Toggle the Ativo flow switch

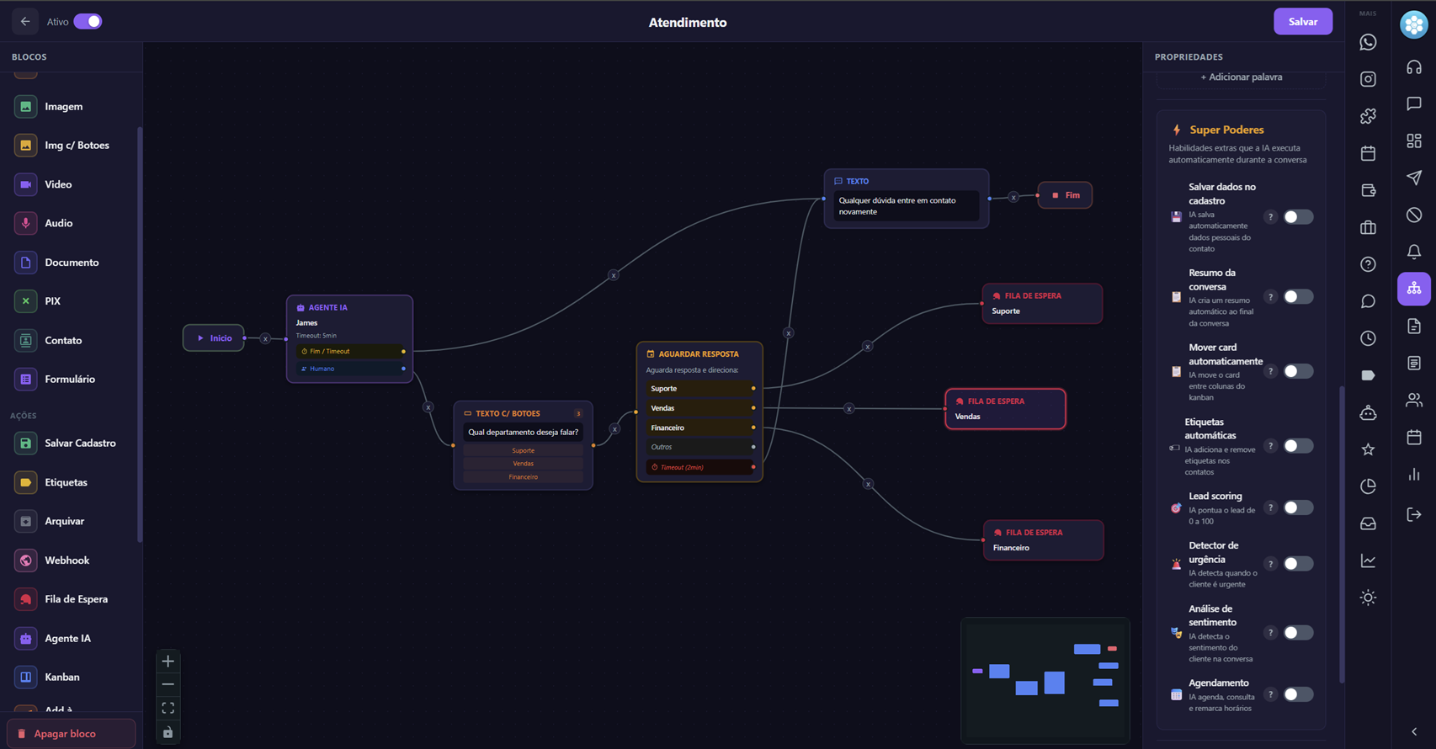pos(88,22)
